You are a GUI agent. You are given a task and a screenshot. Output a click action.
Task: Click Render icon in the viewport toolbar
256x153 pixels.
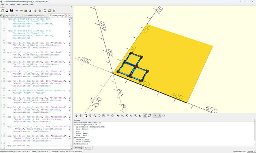(81, 116)
